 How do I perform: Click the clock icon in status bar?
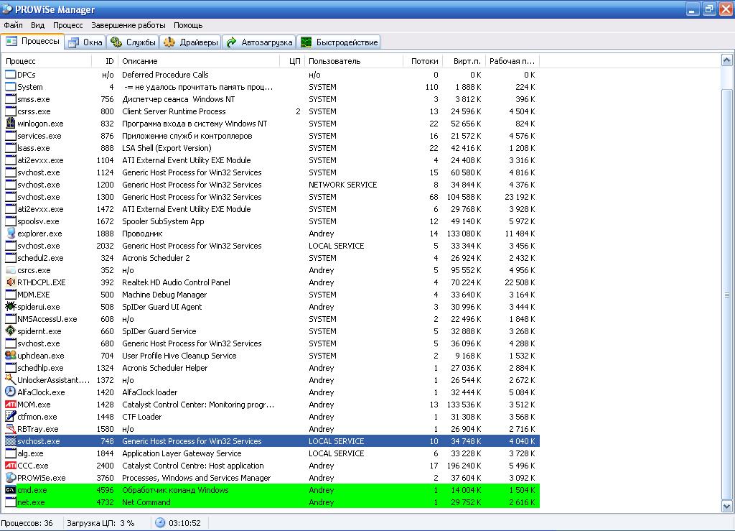[160, 523]
